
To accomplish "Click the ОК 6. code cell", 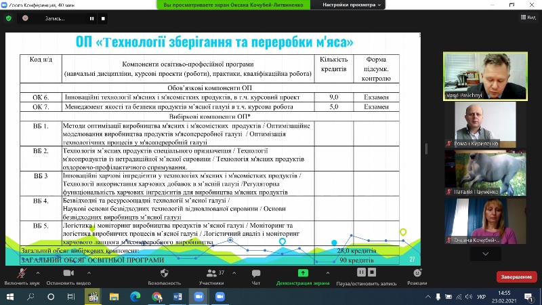I will pos(41,97).
